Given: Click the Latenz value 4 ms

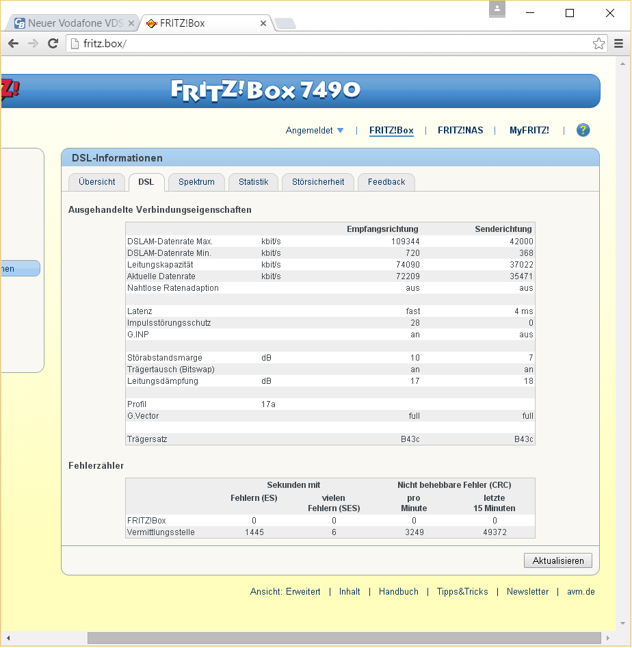Looking at the screenshot, I should point(524,311).
